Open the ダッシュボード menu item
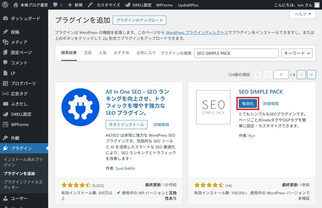This screenshot has height=208, width=322. tap(25, 18)
